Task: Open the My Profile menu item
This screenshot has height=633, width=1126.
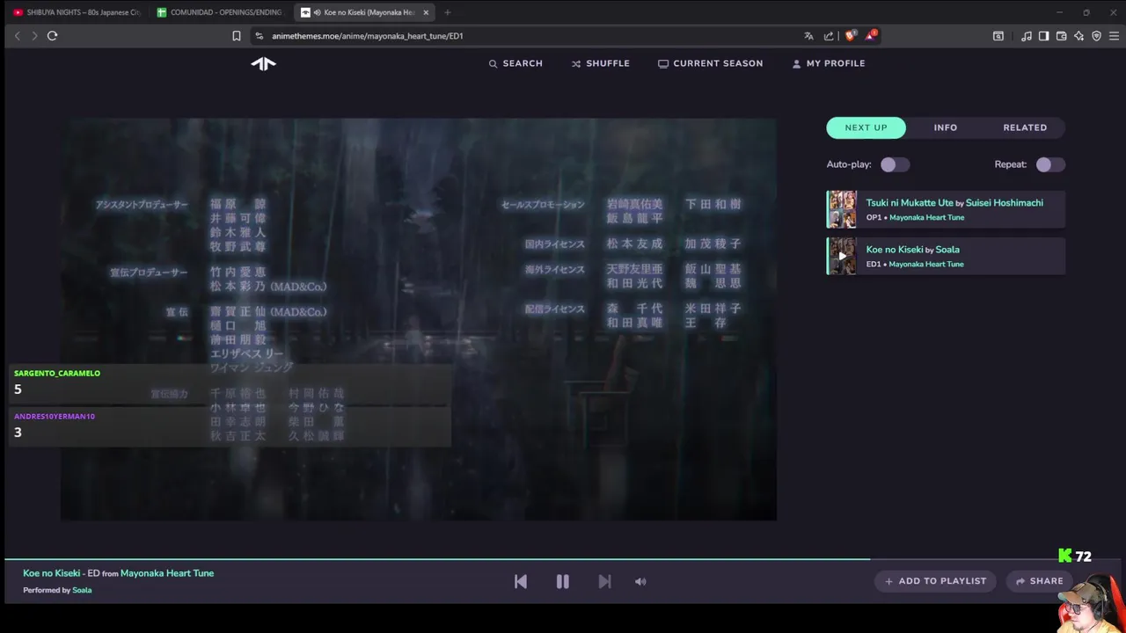Action: tap(829, 63)
